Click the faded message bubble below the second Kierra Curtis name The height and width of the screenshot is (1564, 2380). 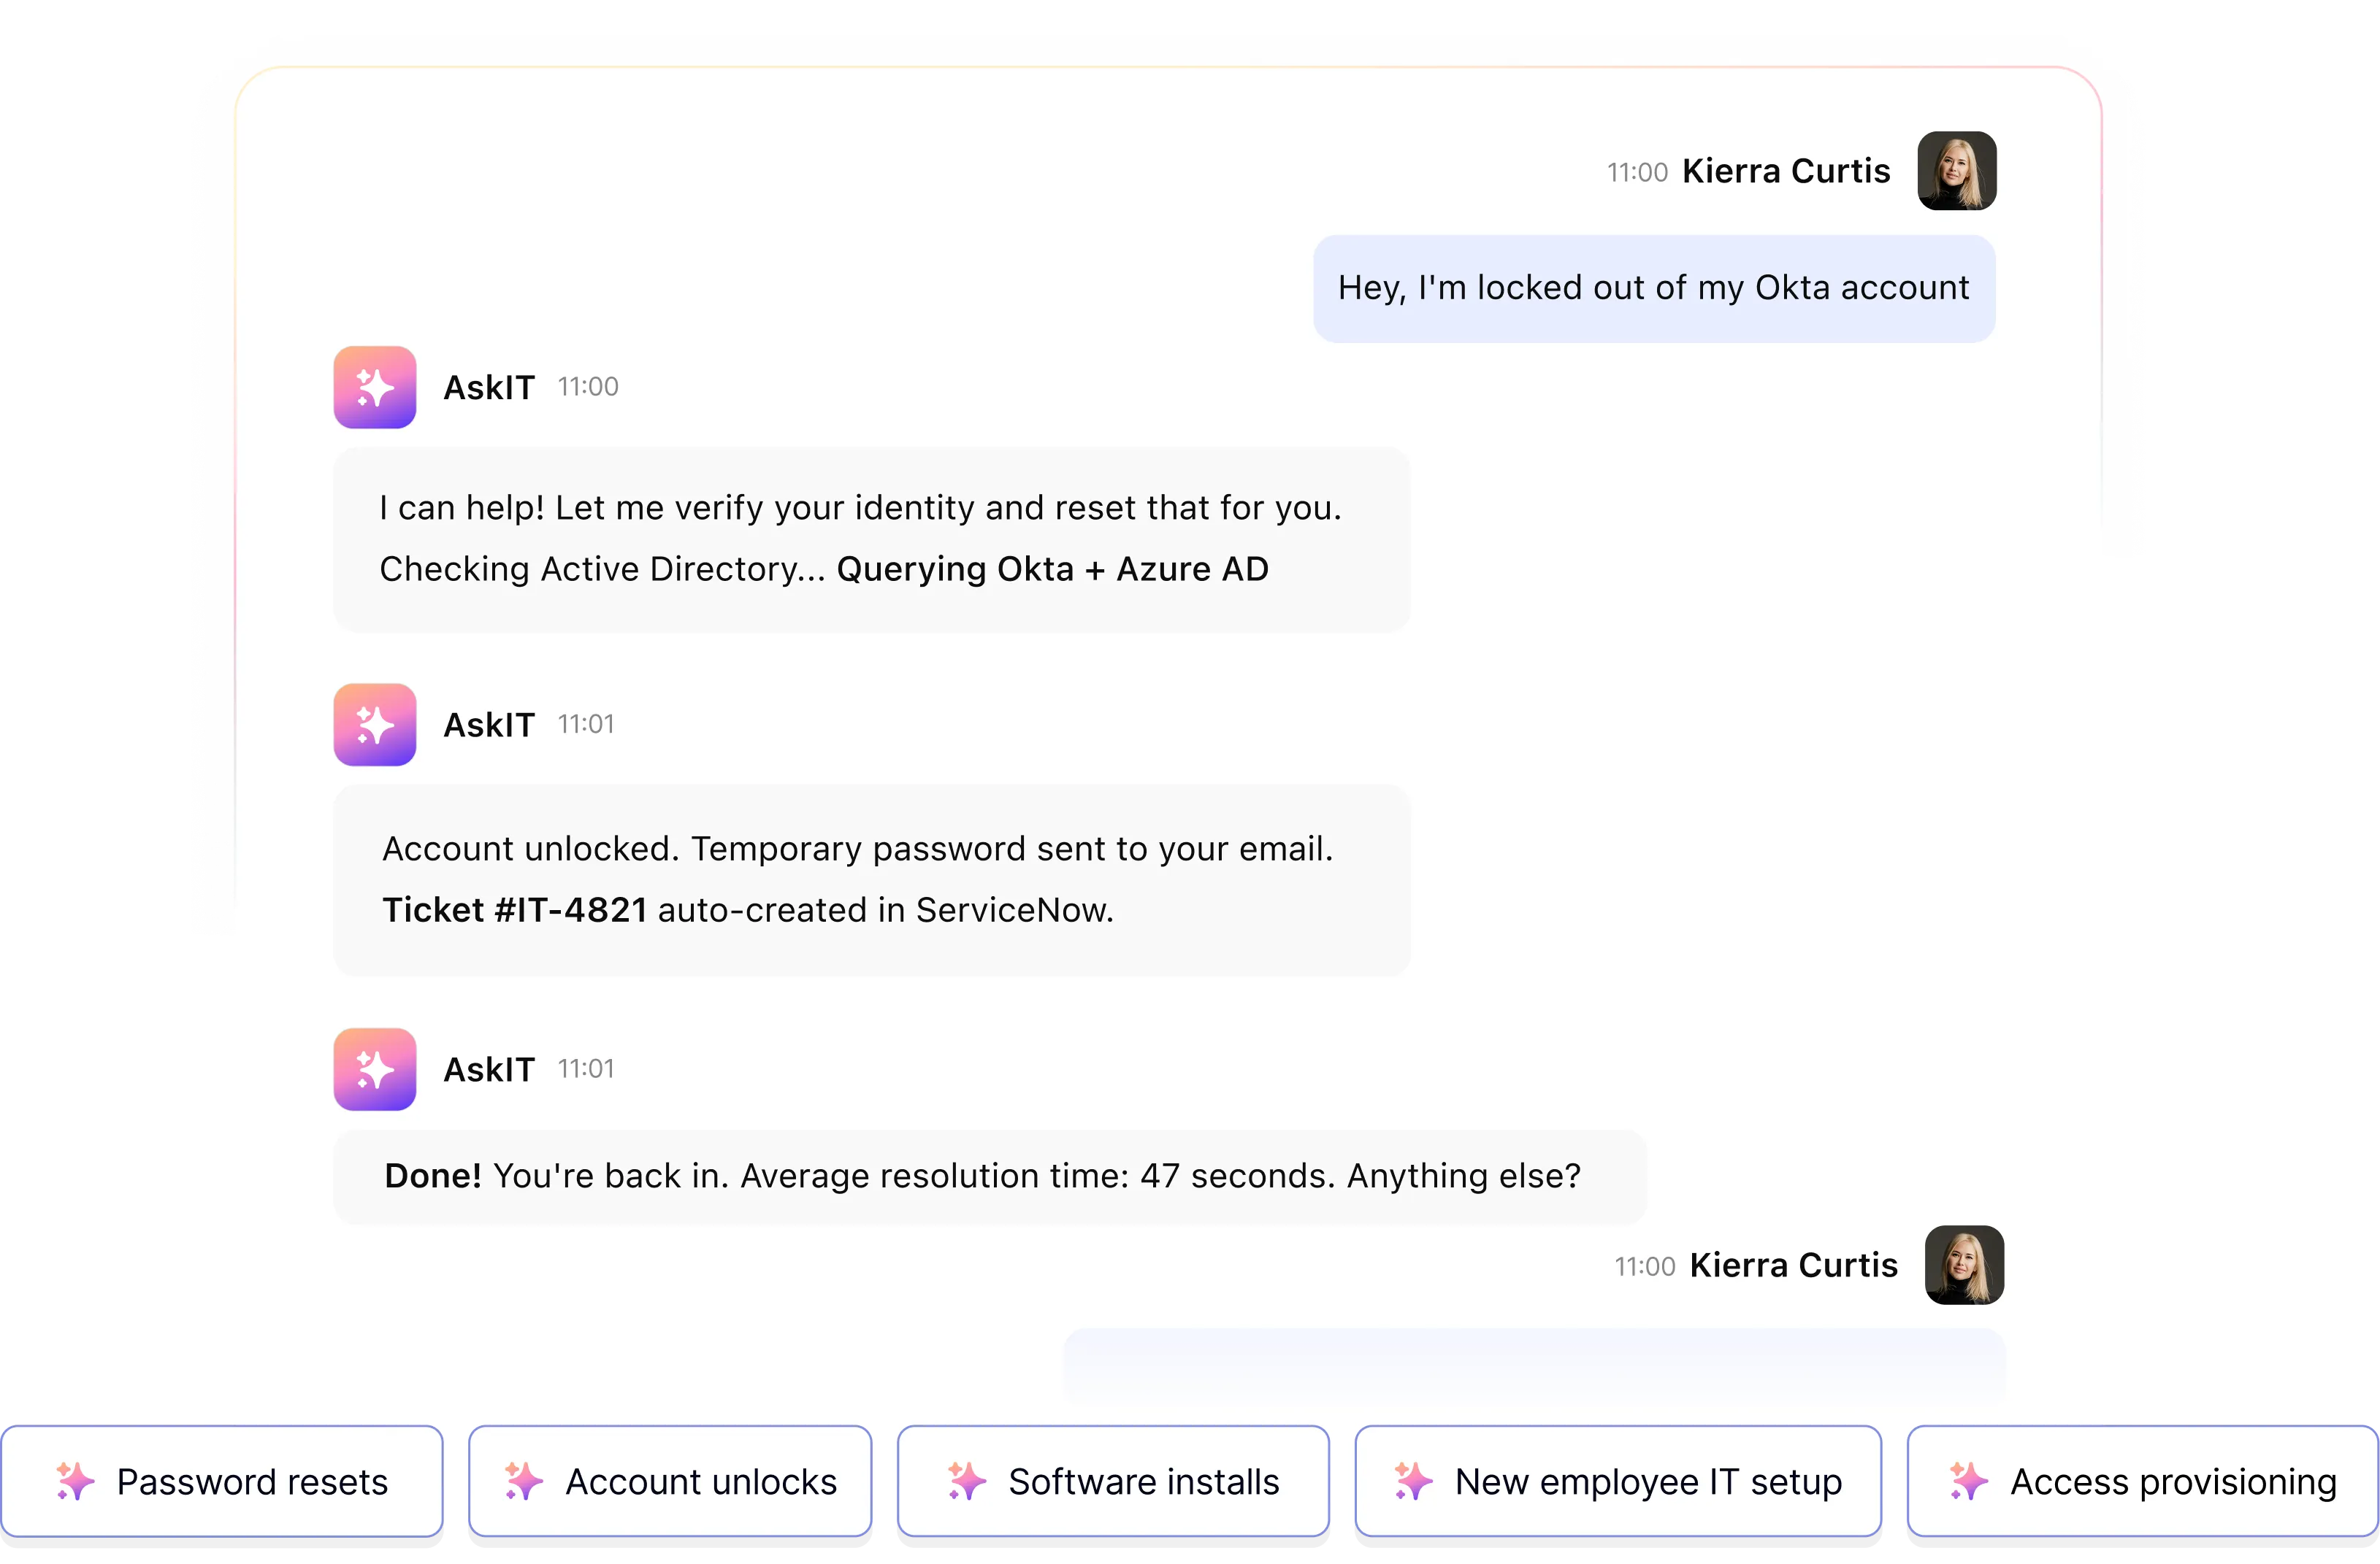(1534, 1365)
